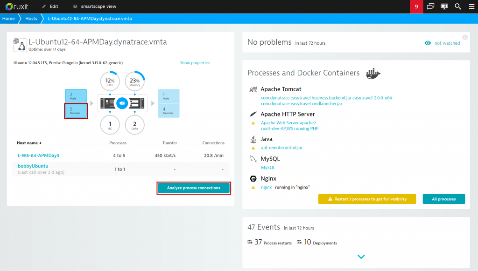Screen dimensions: 478x271
Task: Open the red 9 problems counter
Action: (x=416, y=7)
